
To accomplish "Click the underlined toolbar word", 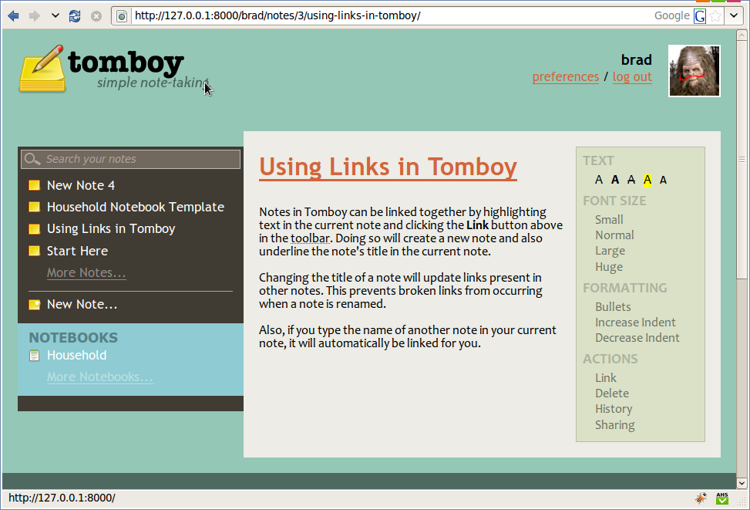I will click(x=310, y=238).
